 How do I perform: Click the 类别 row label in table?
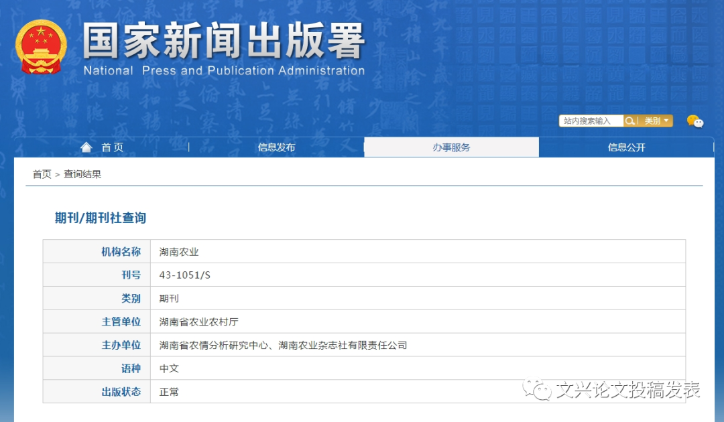[x=131, y=298]
